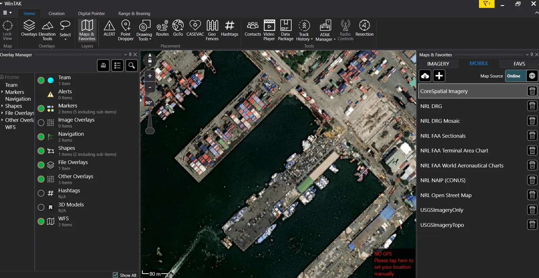The height and width of the screenshot is (278, 539).
Task: Toggle Navigation overlay visibility
Action: coord(41,137)
